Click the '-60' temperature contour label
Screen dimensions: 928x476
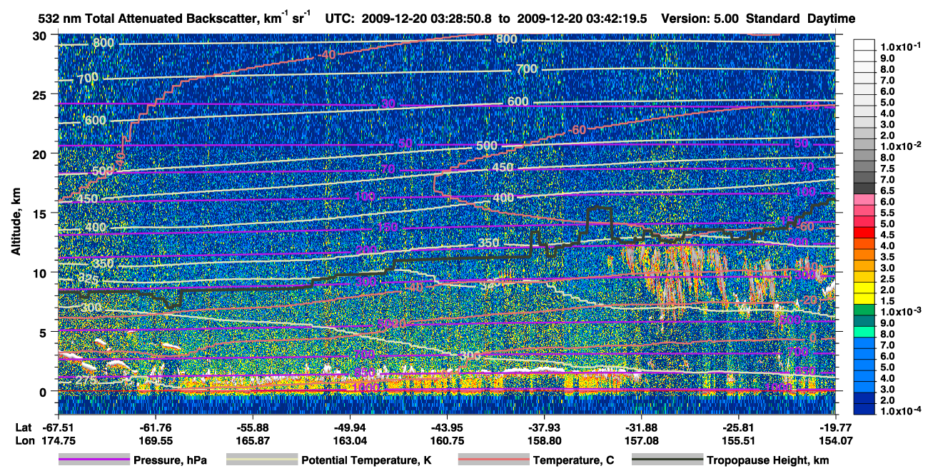(x=577, y=128)
